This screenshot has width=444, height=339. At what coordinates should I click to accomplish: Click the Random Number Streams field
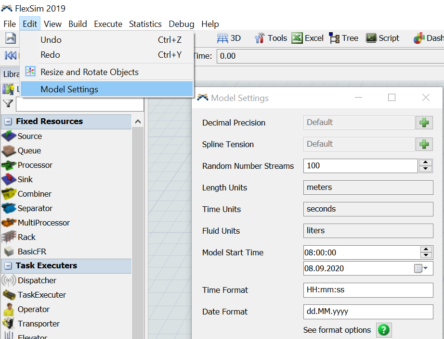(361, 166)
